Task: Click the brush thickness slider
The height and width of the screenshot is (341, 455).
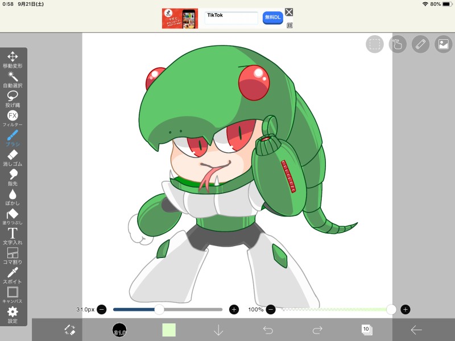Action: pyautogui.click(x=168, y=309)
